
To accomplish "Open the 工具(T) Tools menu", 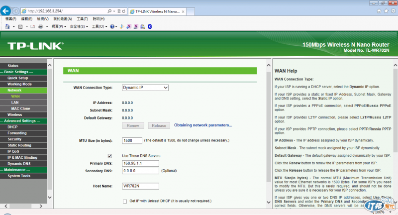I will pyautogui.click(x=83, y=19).
